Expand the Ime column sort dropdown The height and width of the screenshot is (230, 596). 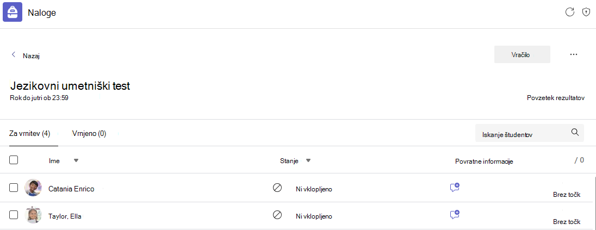tap(76, 161)
